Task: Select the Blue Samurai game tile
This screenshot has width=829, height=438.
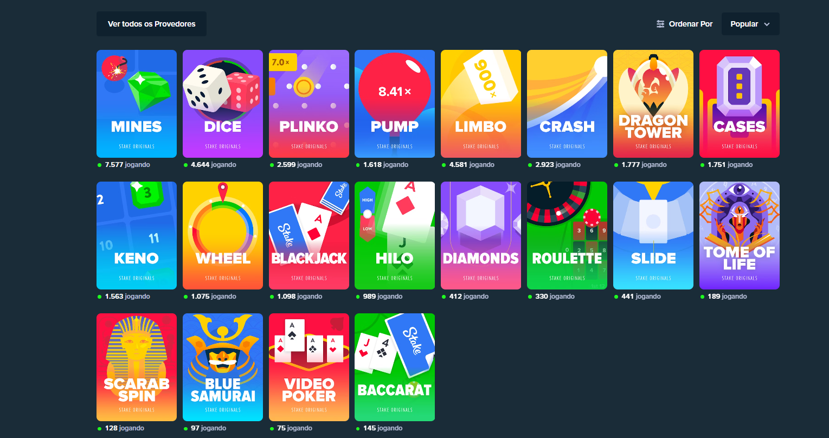Action: pos(223,367)
